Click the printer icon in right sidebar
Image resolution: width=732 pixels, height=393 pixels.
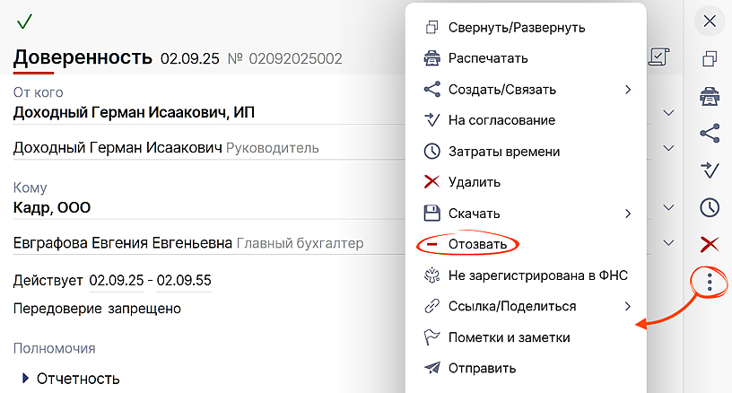coord(710,96)
